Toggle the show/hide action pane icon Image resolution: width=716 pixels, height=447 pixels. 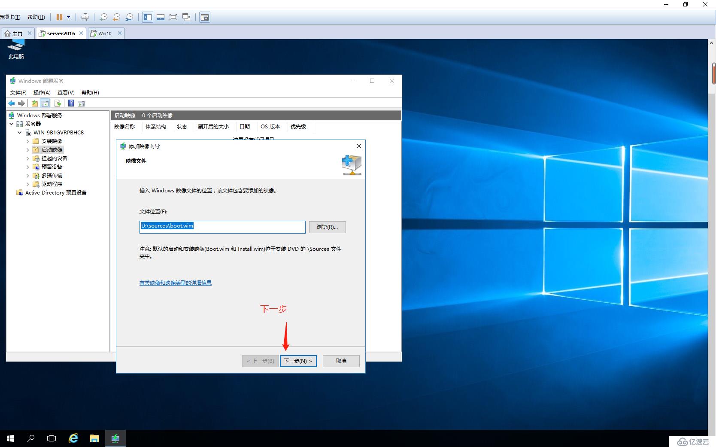click(81, 103)
